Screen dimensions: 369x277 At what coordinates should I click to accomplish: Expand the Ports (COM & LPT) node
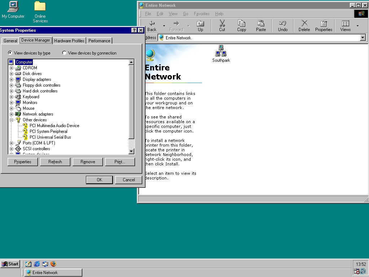pyautogui.click(x=11, y=143)
